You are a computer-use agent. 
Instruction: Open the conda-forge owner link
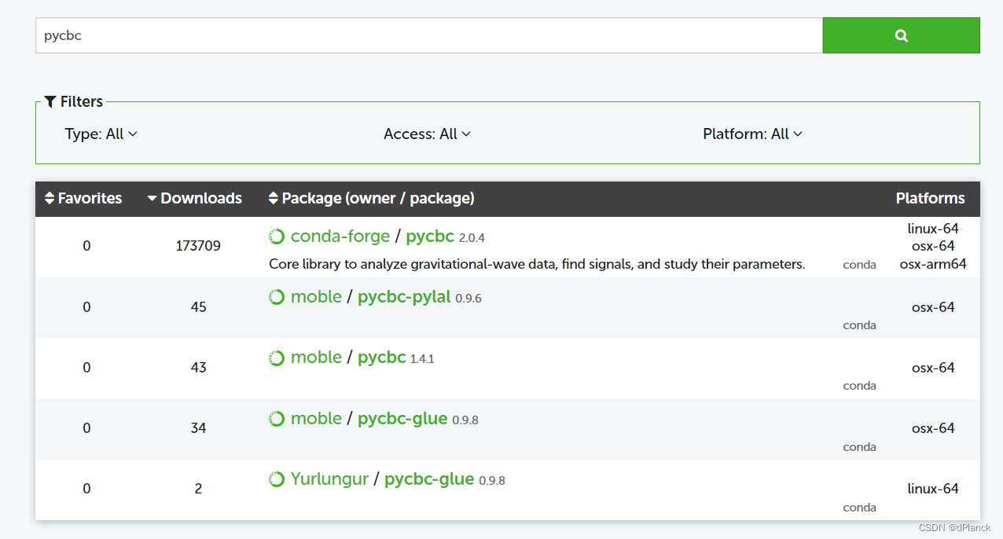tap(340, 236)
